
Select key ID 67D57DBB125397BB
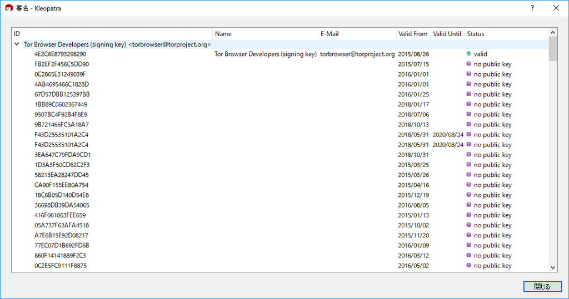(62, 94)
